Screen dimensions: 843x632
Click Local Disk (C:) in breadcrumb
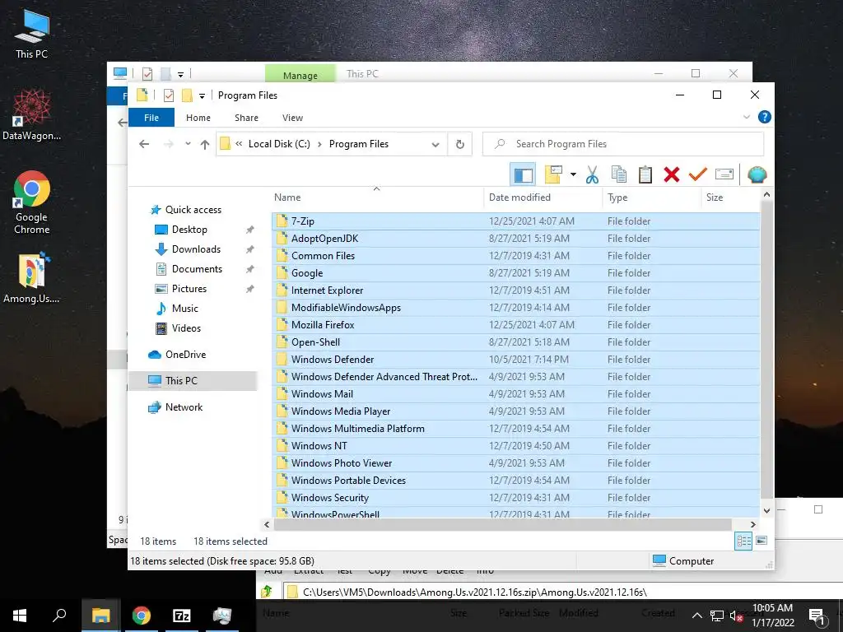coord(279,144)
